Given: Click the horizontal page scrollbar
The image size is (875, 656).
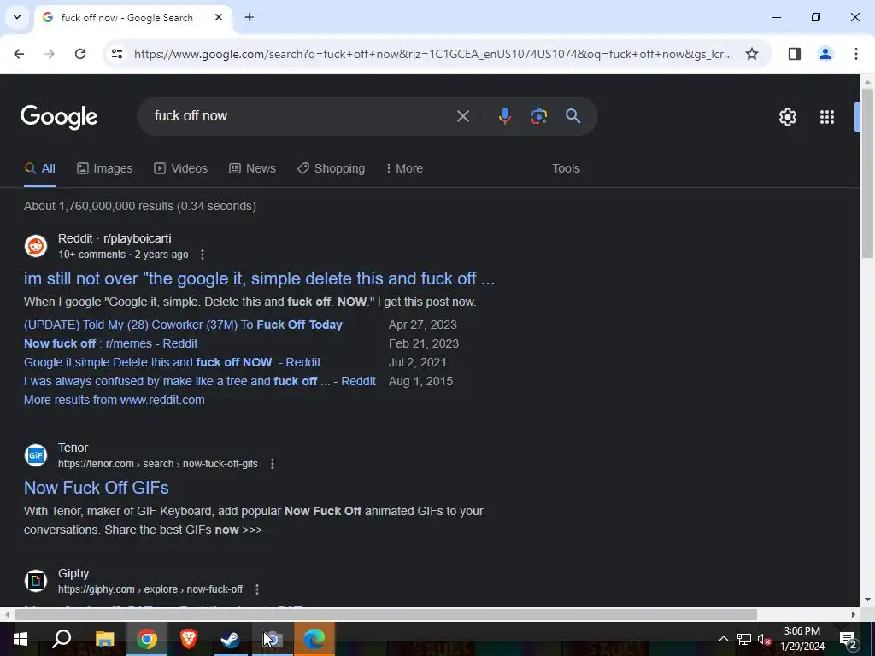Looking at the screenshot, I should 385,614.
